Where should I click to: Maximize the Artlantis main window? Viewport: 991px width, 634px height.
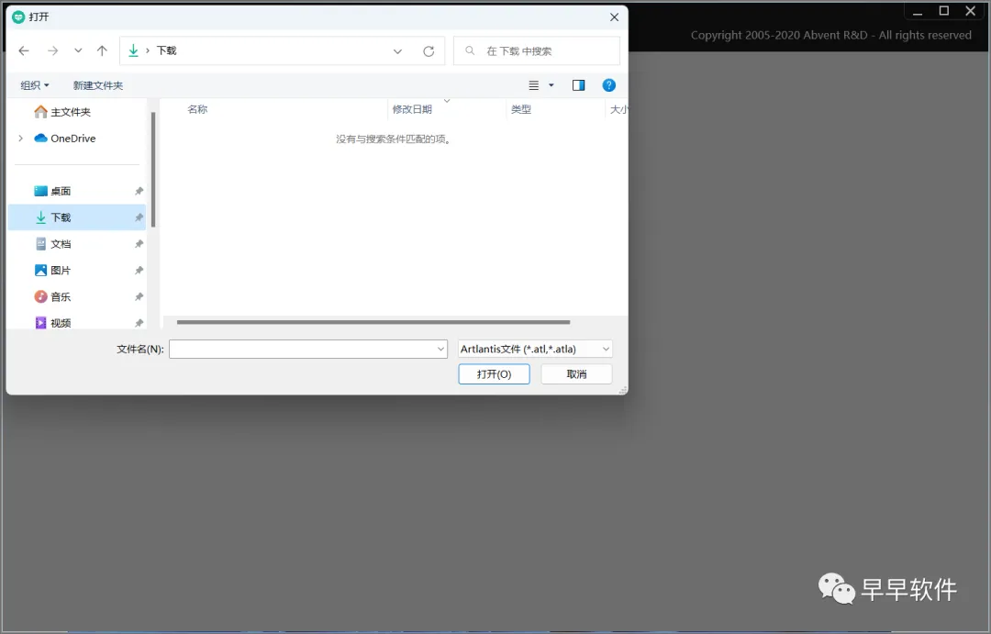(x=944, y=11)
